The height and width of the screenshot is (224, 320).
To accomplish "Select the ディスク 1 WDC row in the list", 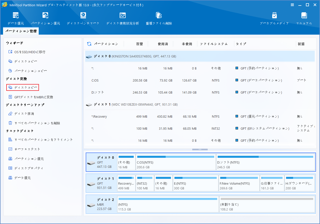I will (200, 104).
